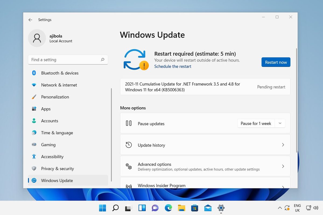This screenshot has height=215, width=323.
Task: Expand Advanced options with the chevron
Action: [x=283, y=166]
